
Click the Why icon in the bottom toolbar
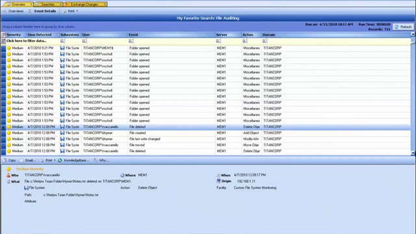pyautogui.click(x=96, y=161)
